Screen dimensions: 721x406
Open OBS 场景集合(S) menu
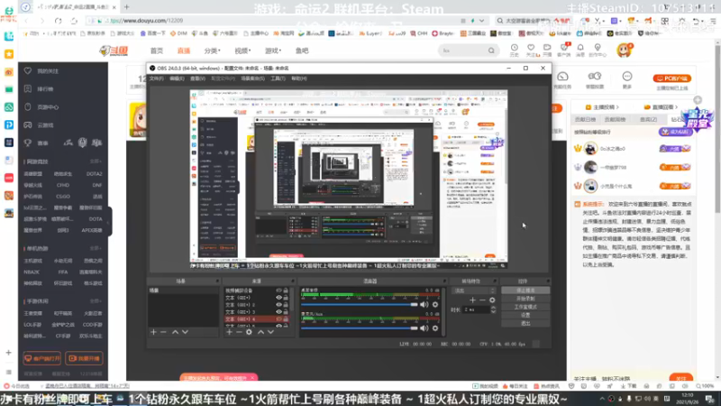pyautogui.click(x=253, y=78)
